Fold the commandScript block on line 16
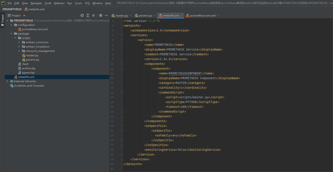This screenshot has width=333, height=172. [122, 92]
